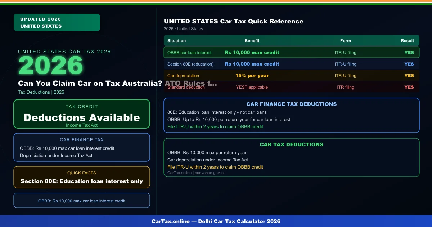The height and width of the screenshot is (227, 432).
Task: Click YES in the Standard deduction row
Action: click(409, 87)
